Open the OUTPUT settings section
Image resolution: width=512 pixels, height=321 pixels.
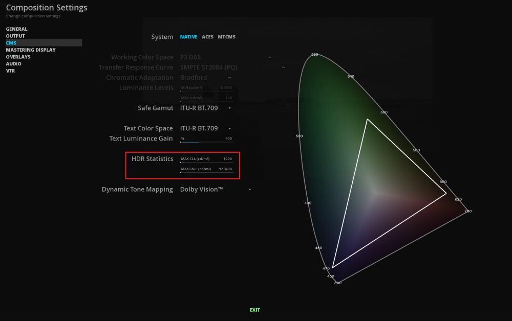coord(15,36)
